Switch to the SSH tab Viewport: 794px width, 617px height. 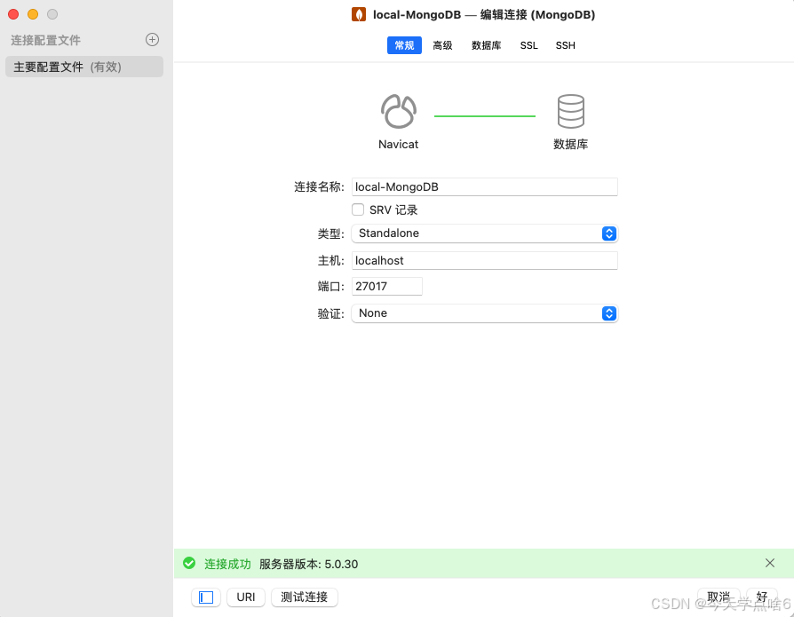tap(565, 45)
